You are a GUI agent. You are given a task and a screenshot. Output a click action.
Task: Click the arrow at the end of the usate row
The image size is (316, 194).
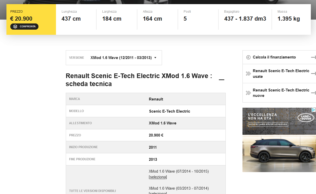313,74
